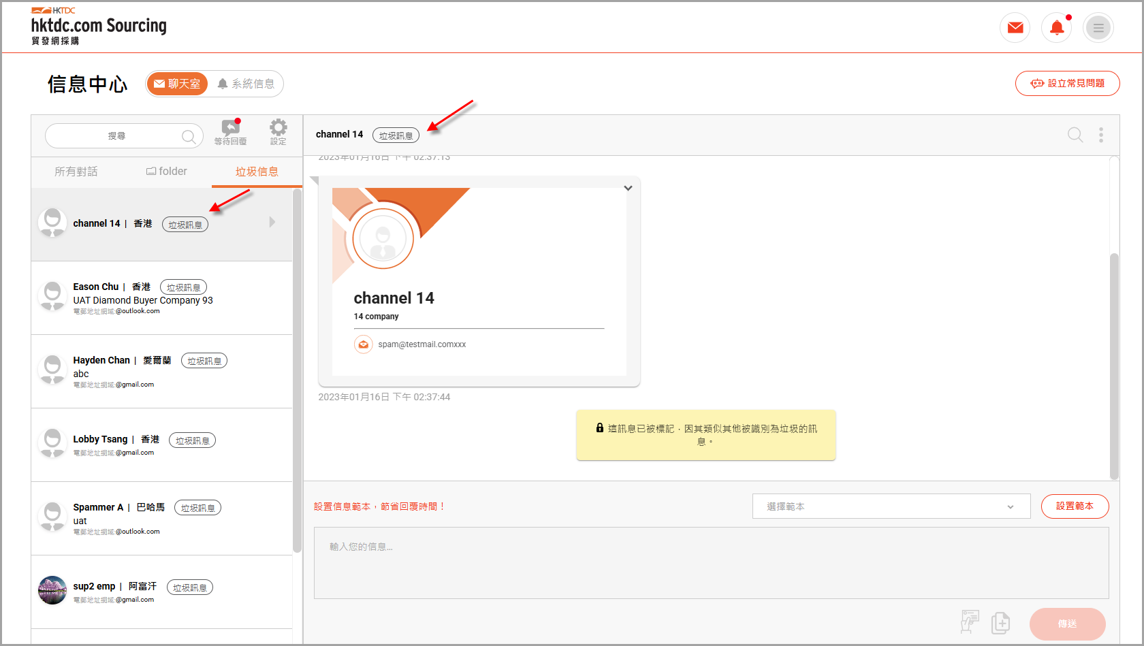This screenshot has width=1144, height=646.
Task: Select the 垃圾信息 spam tab
Action: (x=257, y=172)
